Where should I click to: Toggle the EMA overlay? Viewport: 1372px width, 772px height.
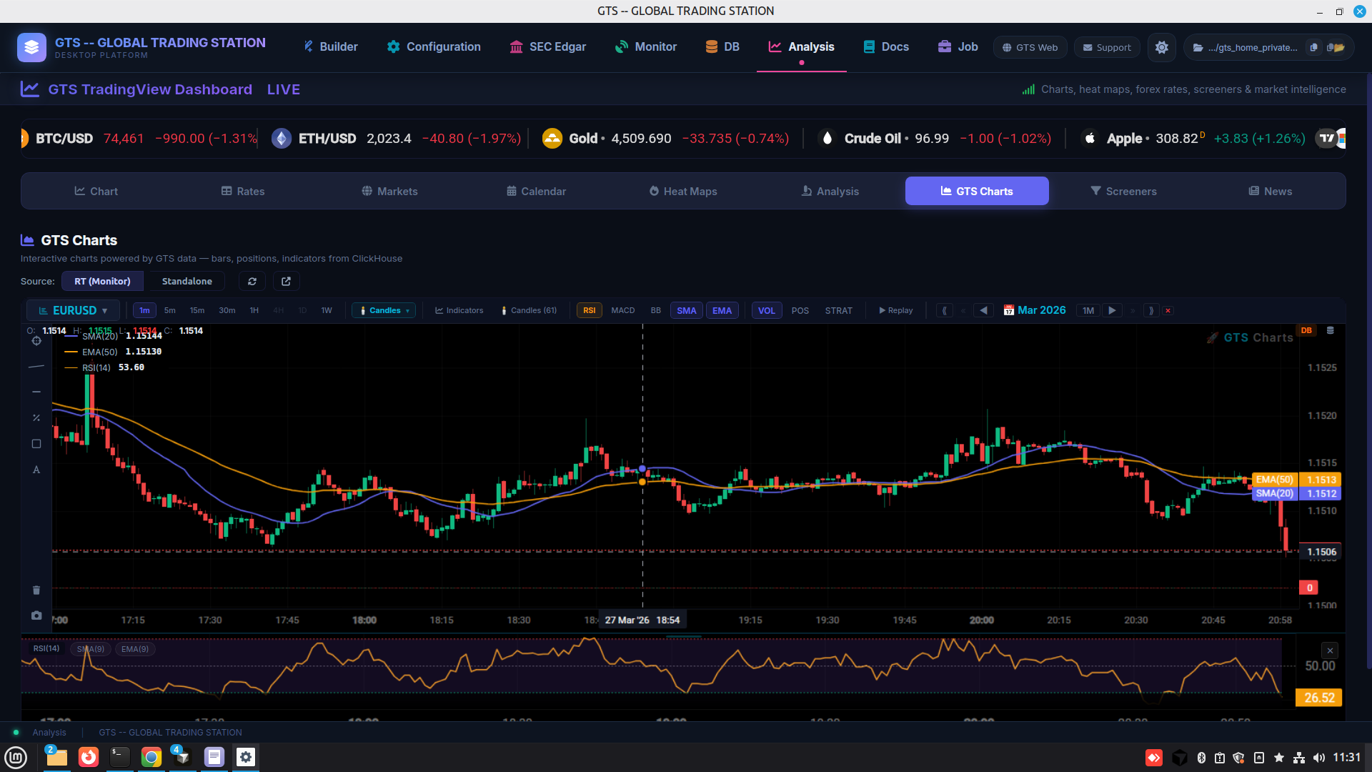tap(722, 310)
